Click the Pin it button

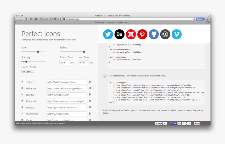pyautogui.click(x=197, y=123)
